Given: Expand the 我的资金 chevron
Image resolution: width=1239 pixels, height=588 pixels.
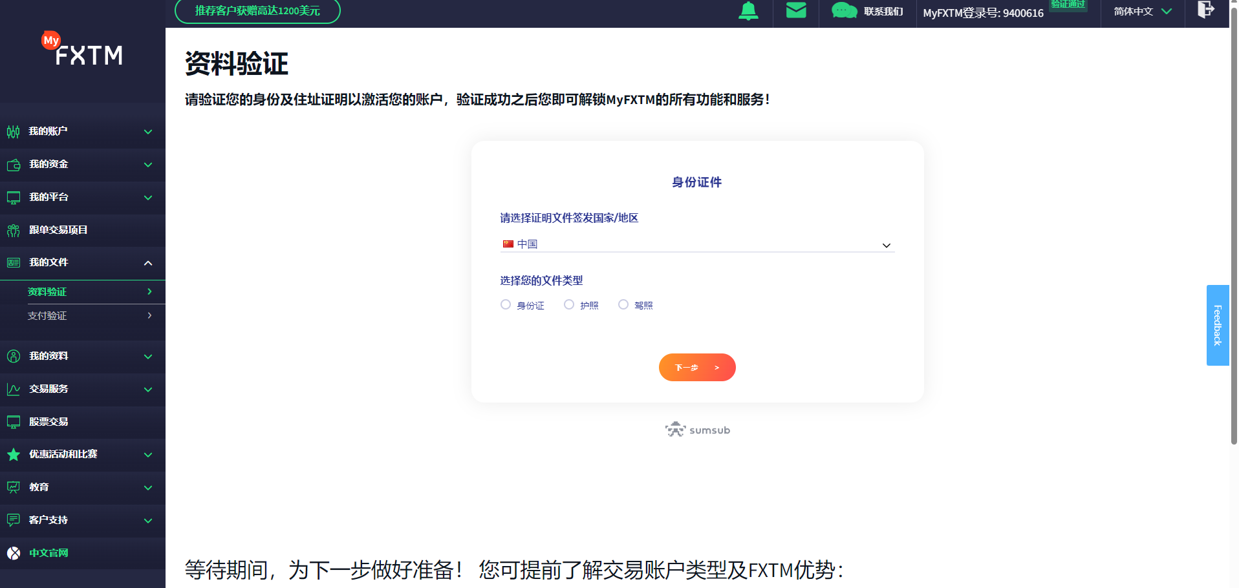Looking at the screenshot, I should [x=148, y=165].
